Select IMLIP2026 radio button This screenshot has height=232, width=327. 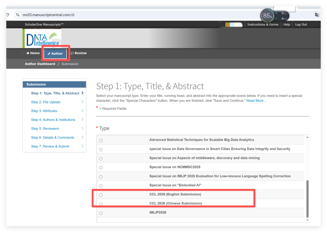pos(101,213)
